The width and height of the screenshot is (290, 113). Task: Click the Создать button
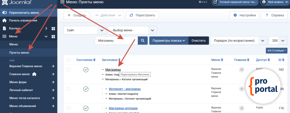76,15
